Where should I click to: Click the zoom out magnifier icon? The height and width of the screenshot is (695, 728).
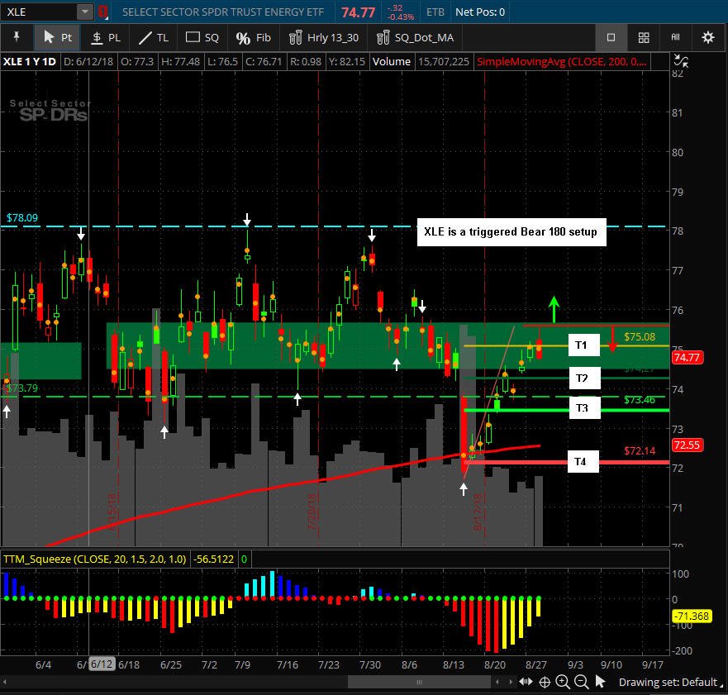click(581, 682)
